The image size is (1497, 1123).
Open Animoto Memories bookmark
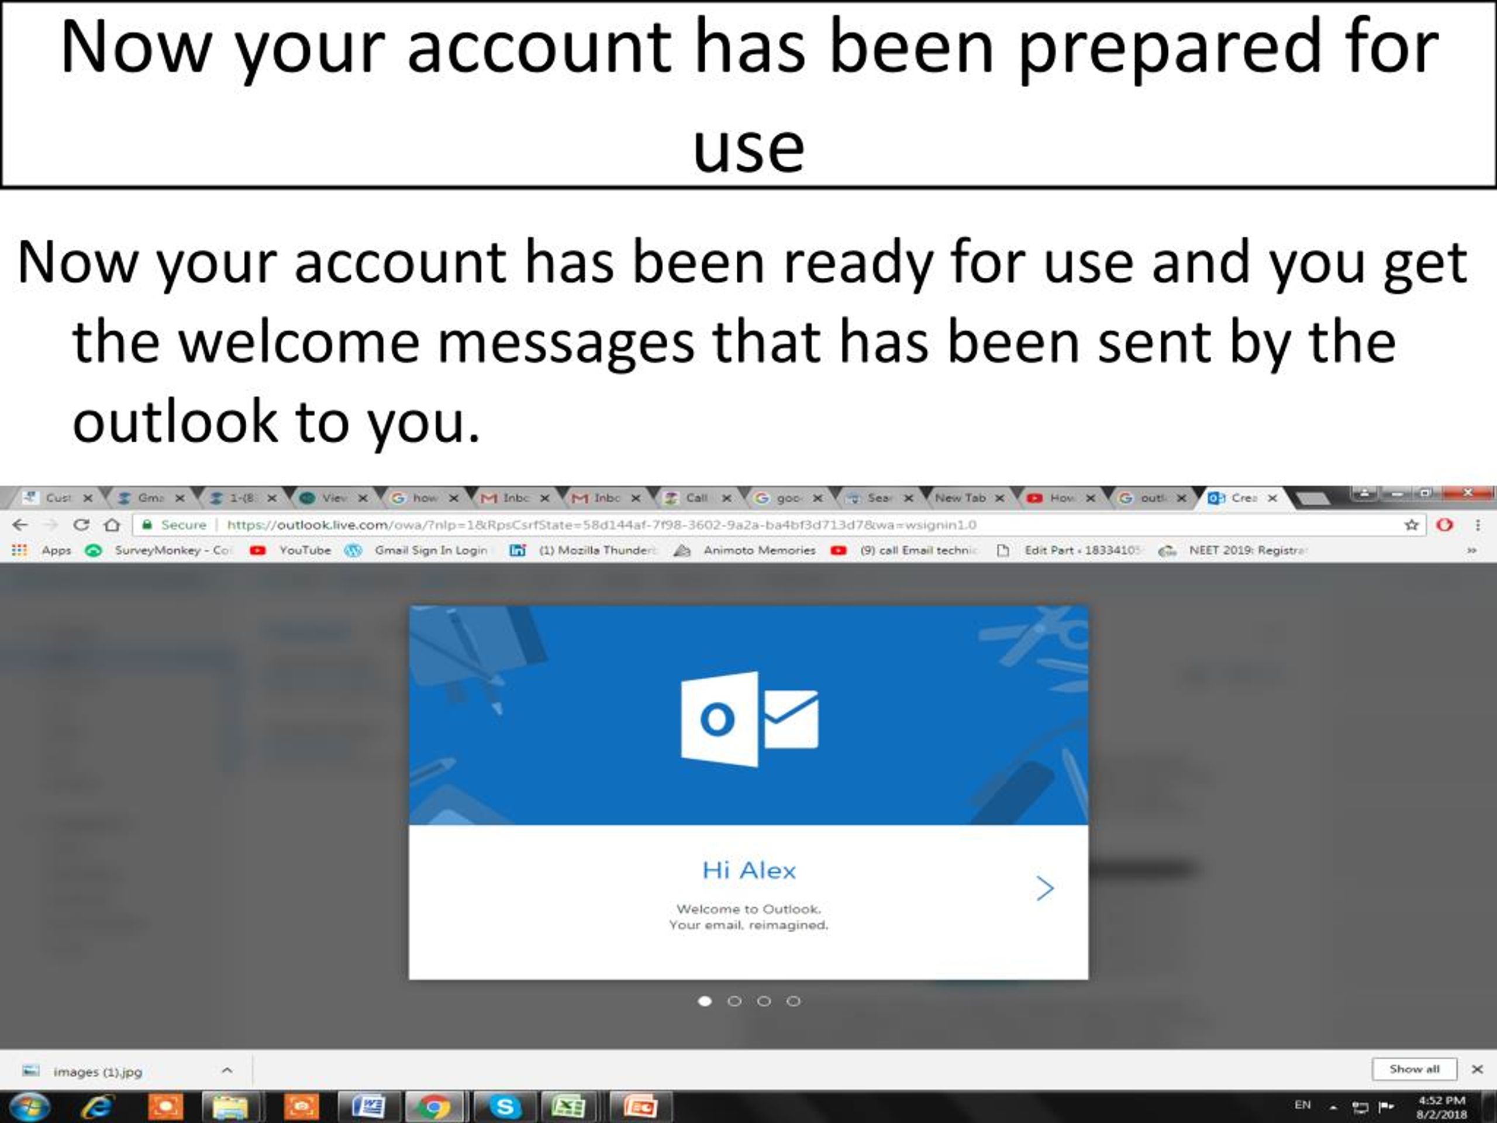tap(745, 550)
